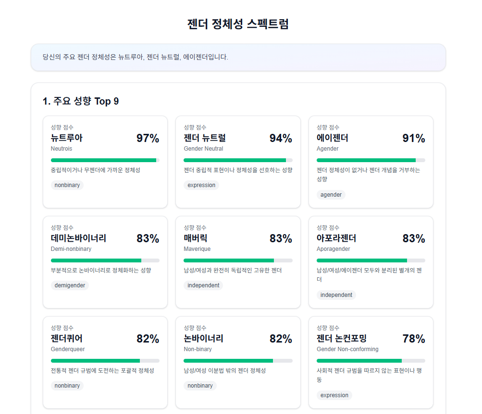Image resolution: width=482 pixels, height=414 pixels.
Task: Click the 78% progress bar for 젠더 논컨포밍
Action: (x=371, y=361)
